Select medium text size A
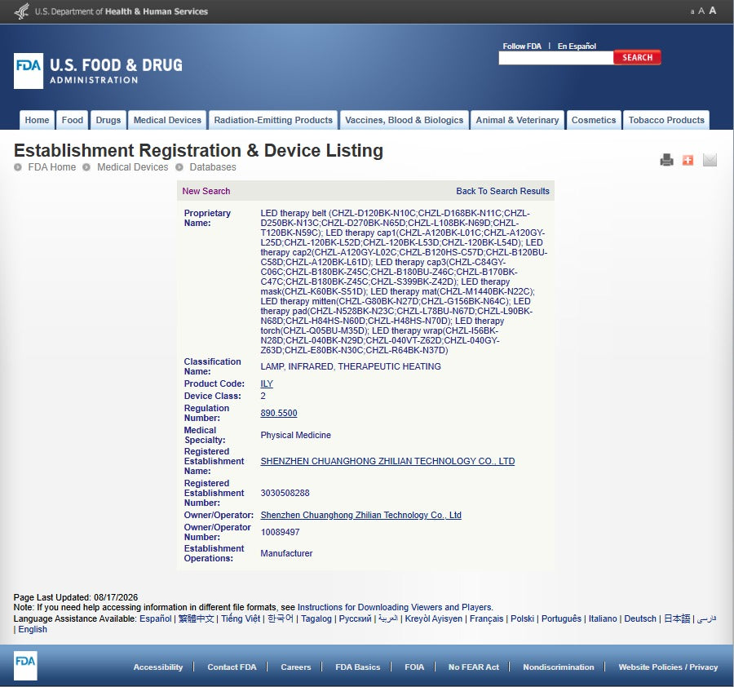The image size is (734, 687). [x=701, y=11]
